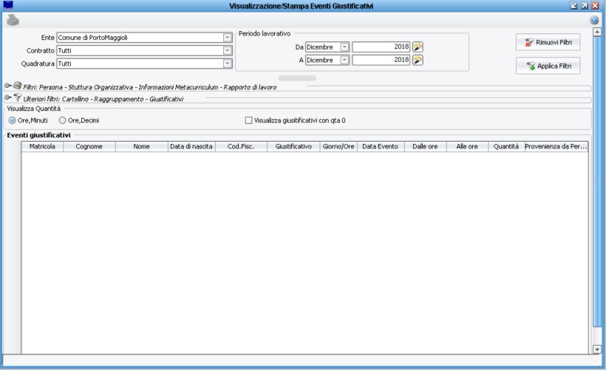Click the wand icon beside the A year
The width and height of the screenshot is (606, 370).
[418, 61]
